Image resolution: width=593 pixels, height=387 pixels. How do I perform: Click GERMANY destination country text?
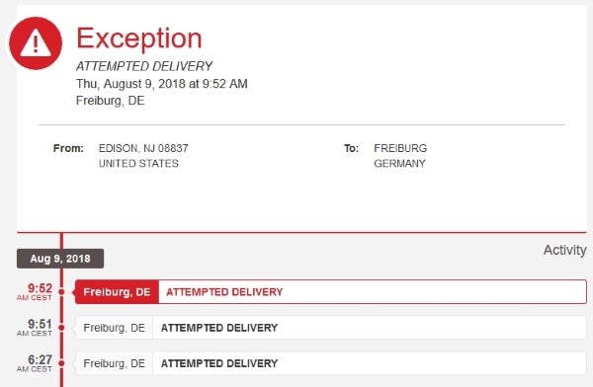[x=399, y=163]
